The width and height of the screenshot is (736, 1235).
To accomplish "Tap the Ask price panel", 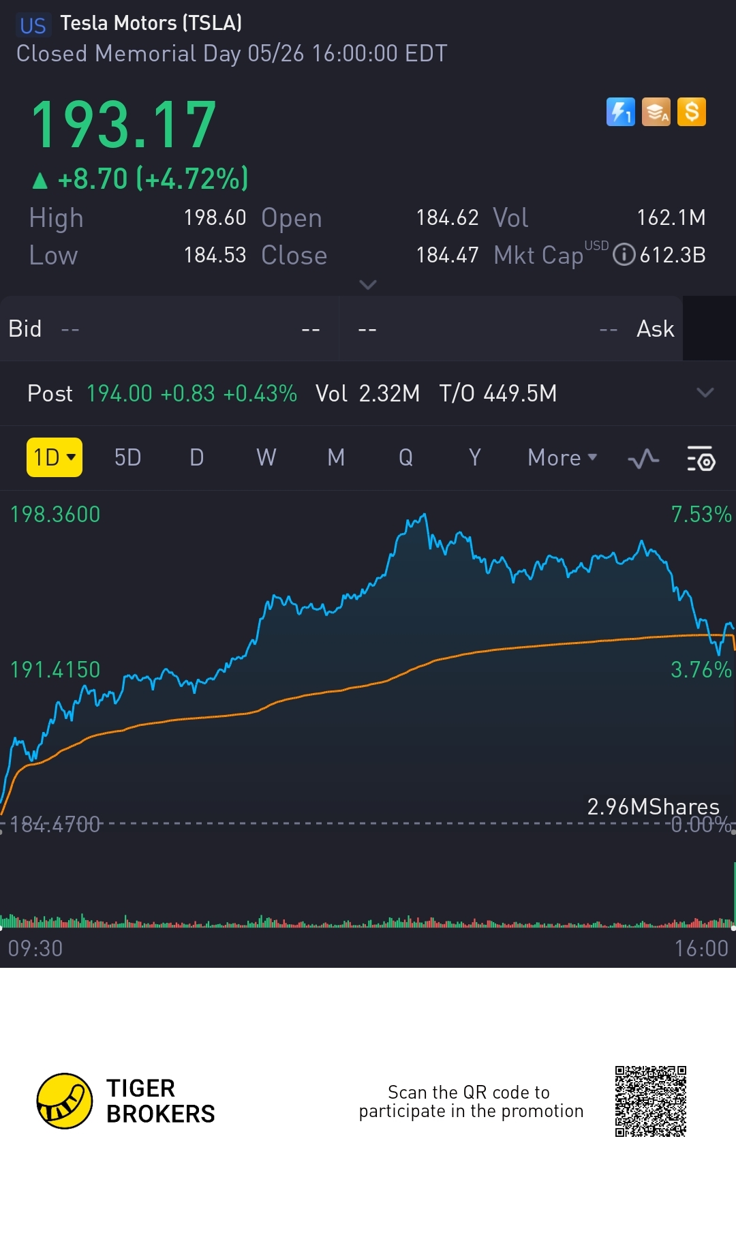I will (x=511, y=329).
